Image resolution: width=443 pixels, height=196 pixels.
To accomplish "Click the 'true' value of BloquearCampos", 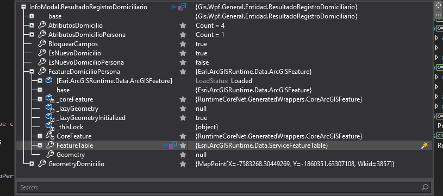I will [x=202, y=44].
